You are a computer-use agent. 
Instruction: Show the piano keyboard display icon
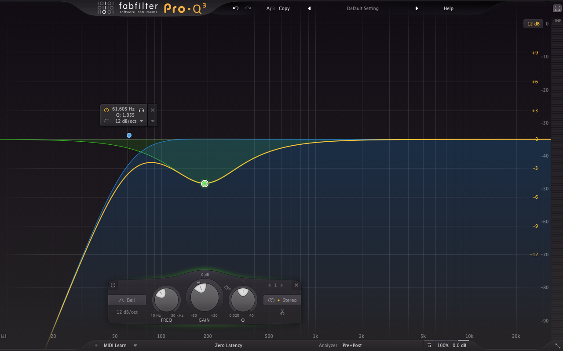[4, 336]
